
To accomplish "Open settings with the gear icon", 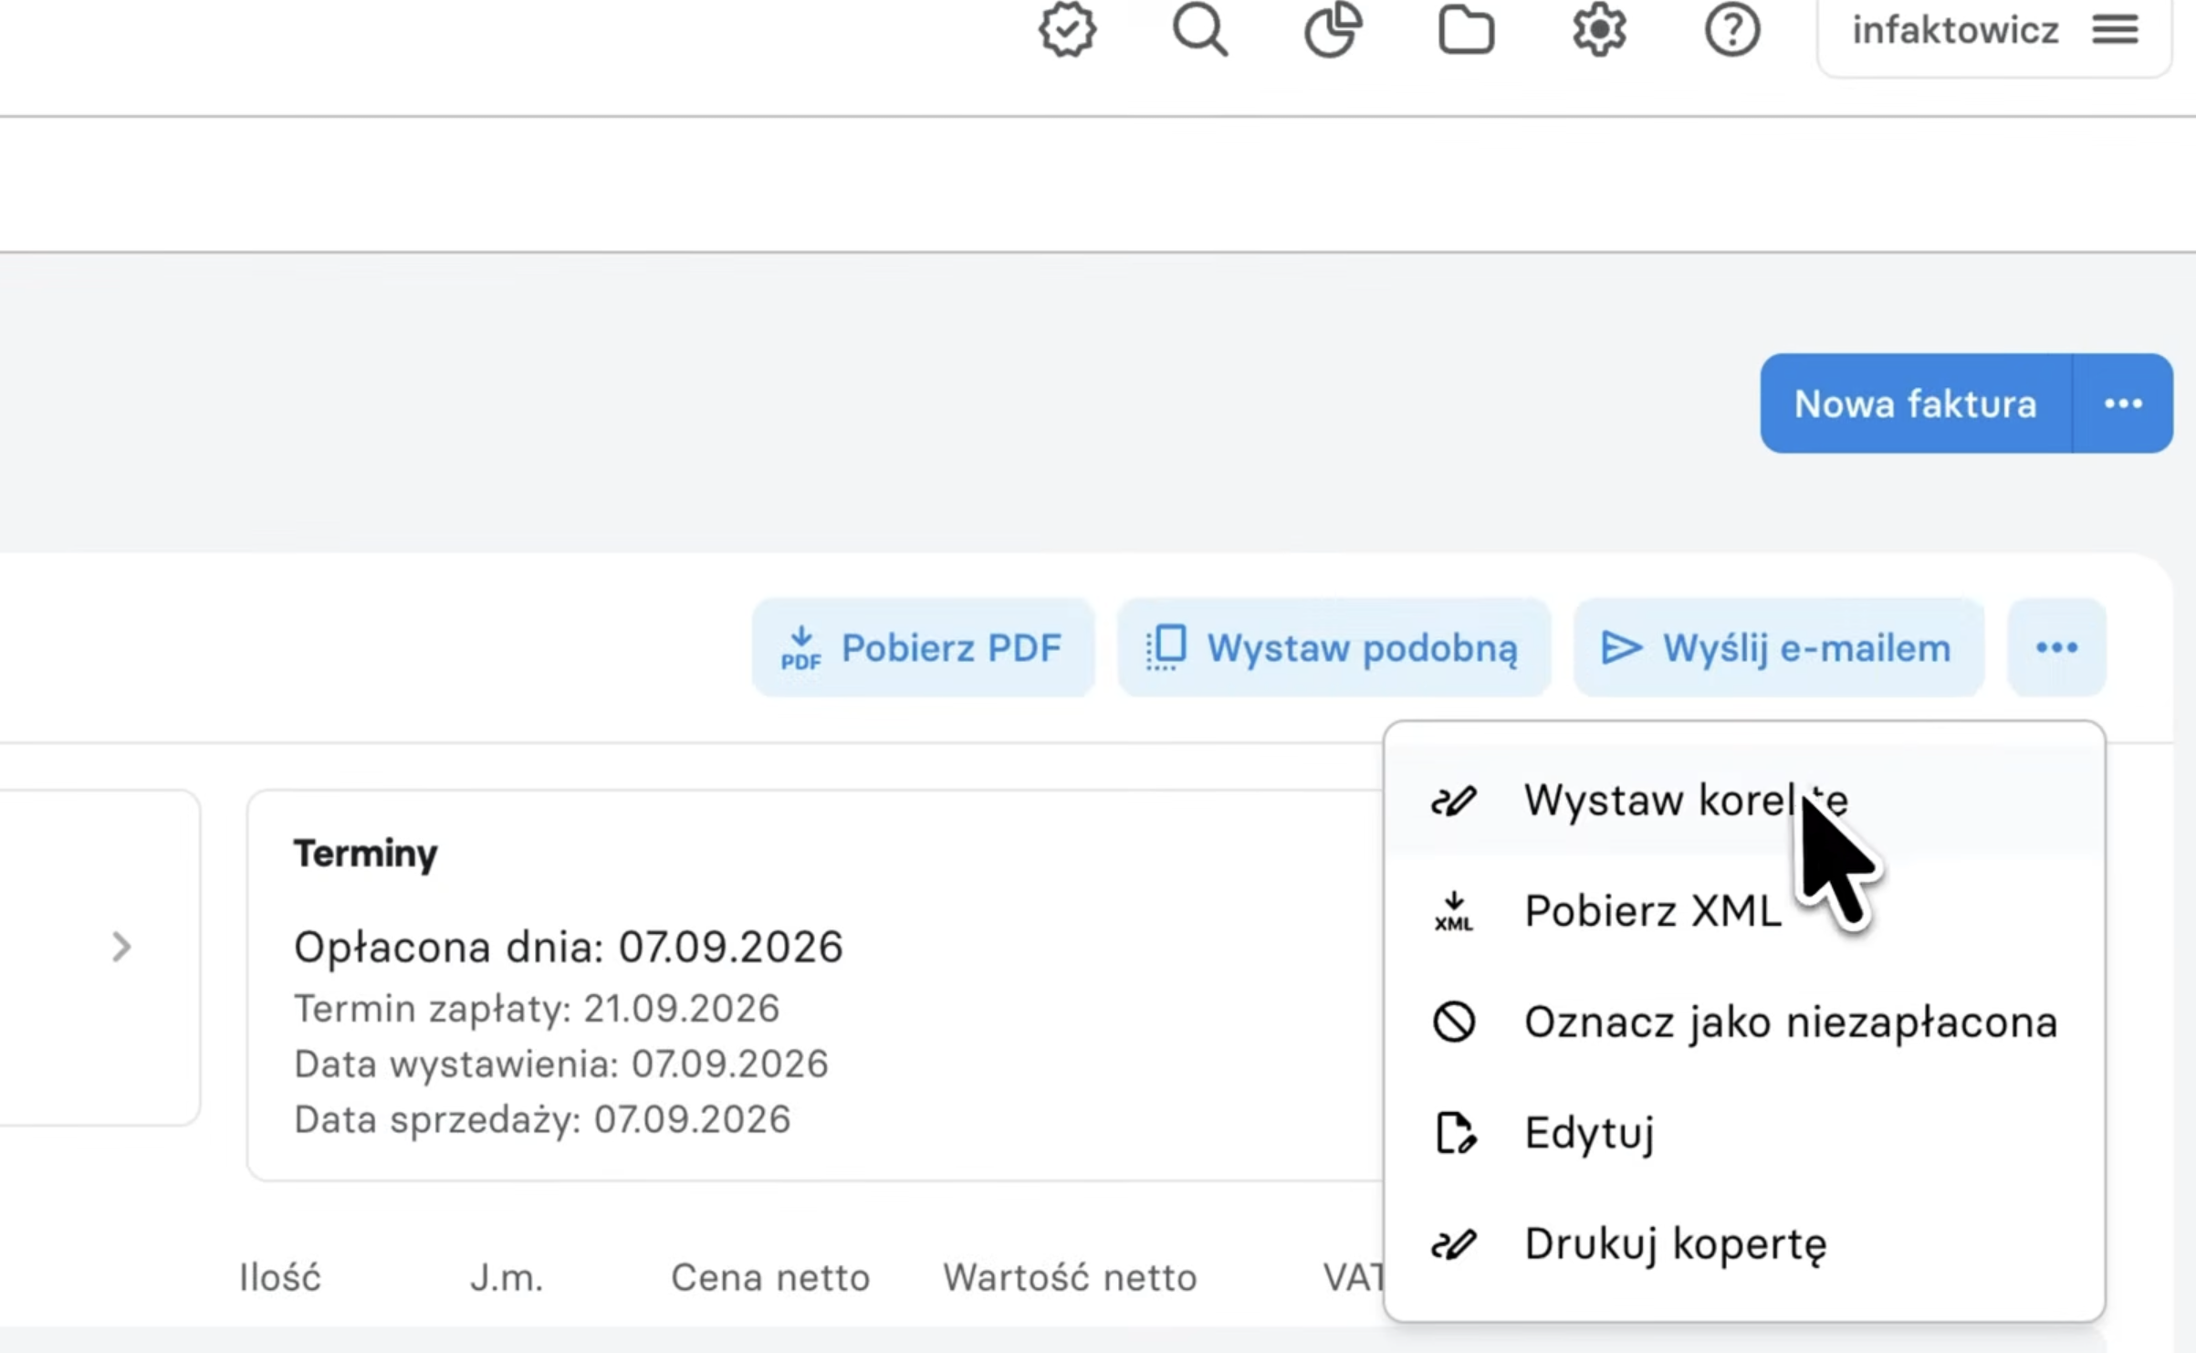I will coord(1599,30).
